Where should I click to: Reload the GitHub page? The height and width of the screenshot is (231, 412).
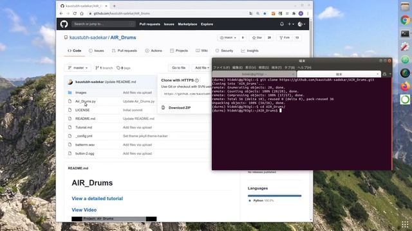point(75,13)
